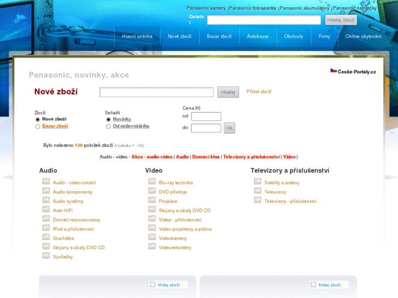Open red Televizory a příslušenství breadcrumb link
398x298 pixels.
tap(251, 157)
